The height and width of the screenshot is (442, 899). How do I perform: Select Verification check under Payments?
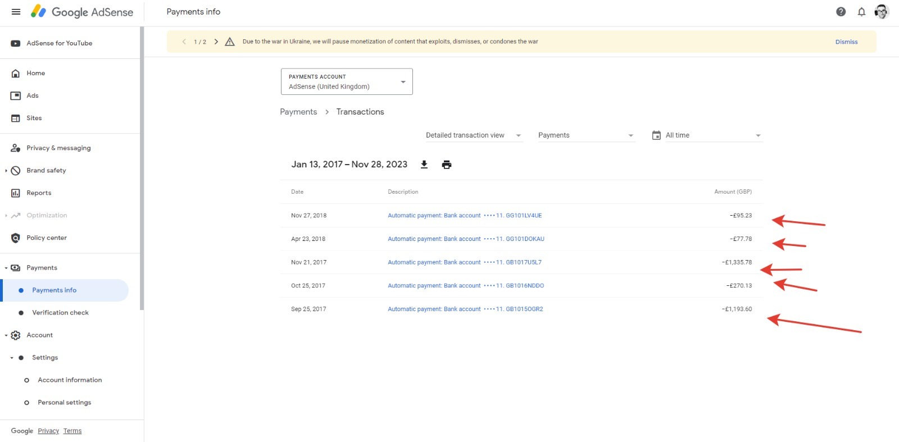click(x=60, y=313)
